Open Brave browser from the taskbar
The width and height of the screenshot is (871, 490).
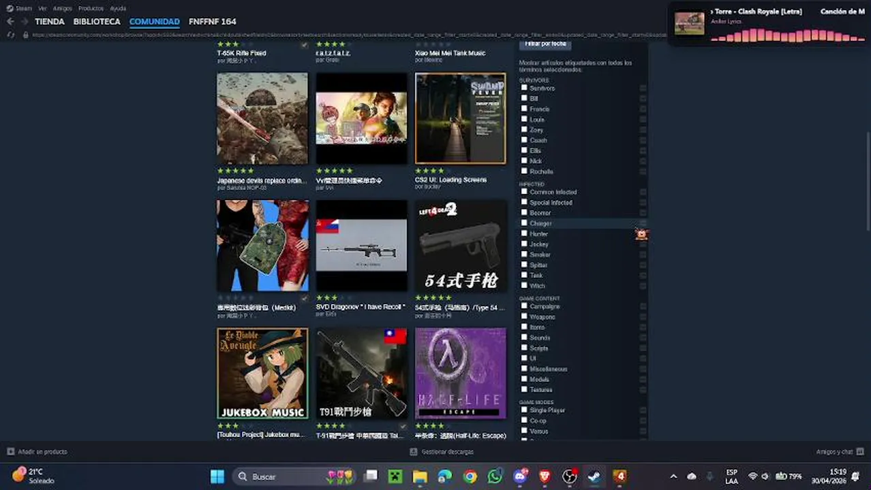tap(545, 476)
